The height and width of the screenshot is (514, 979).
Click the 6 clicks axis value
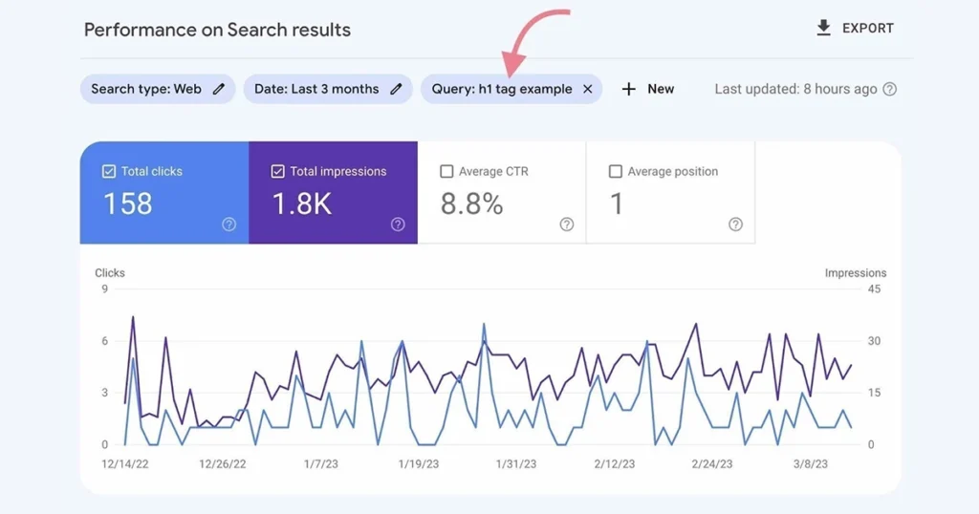point(105,340)
